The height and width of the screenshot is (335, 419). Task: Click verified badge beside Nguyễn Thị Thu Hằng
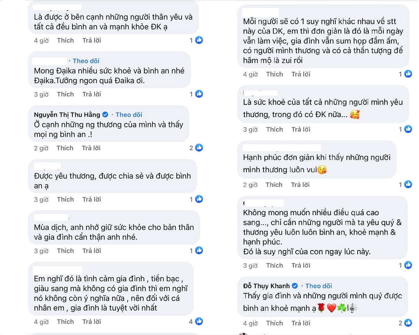coord(105,115)
